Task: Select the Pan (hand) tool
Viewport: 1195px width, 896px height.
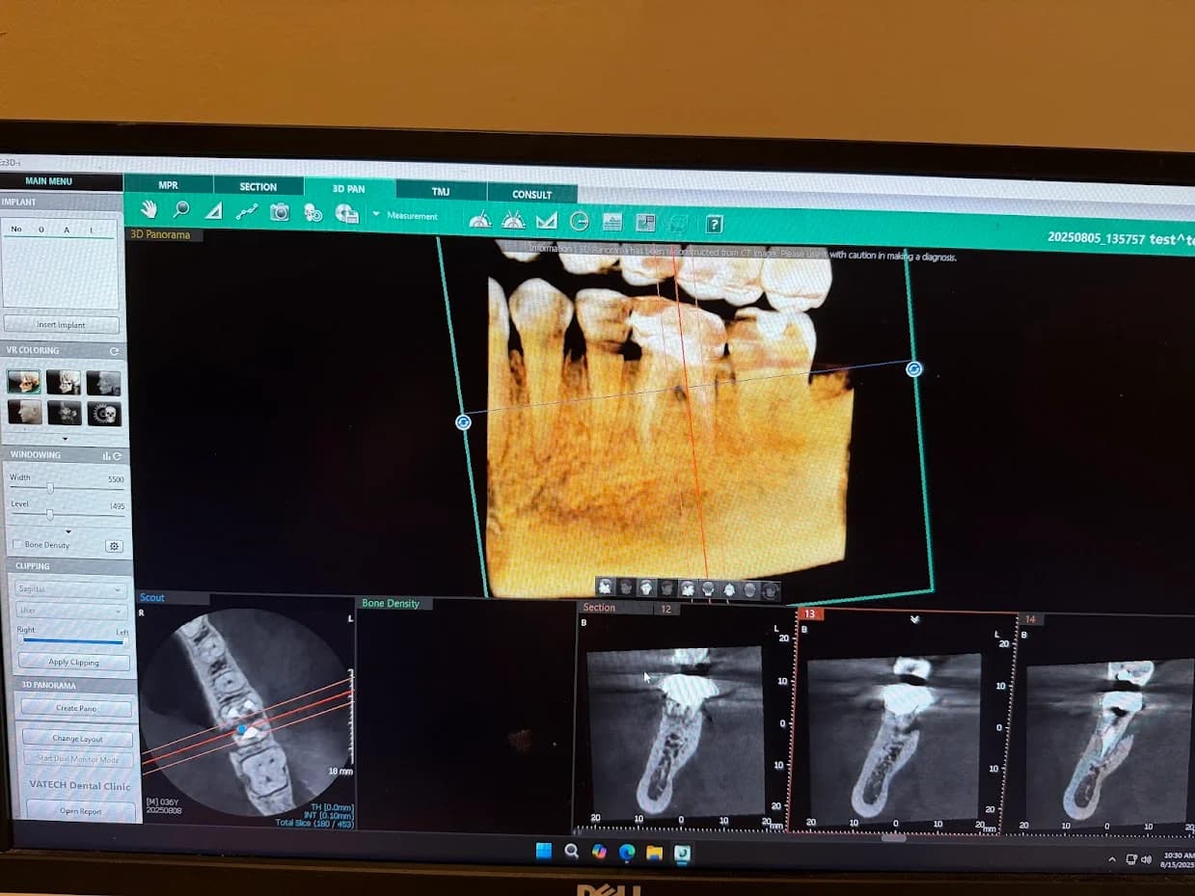Action: click(x=149, y=210)
